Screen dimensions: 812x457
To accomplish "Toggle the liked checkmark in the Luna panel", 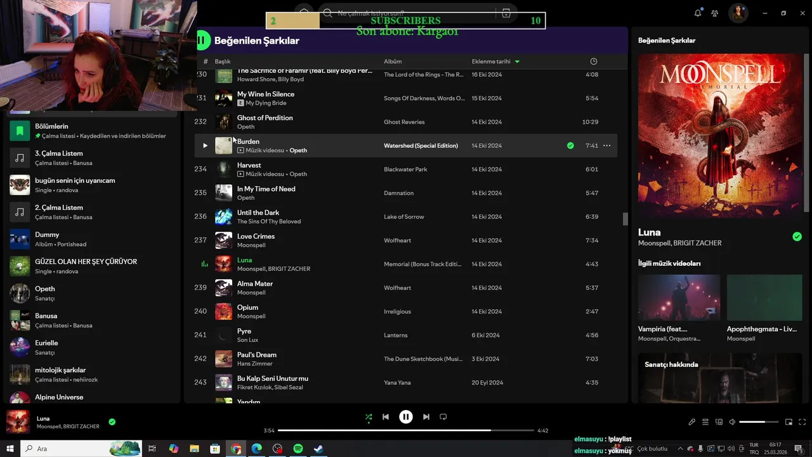I will pyautogui.click(x=797, y=237).
